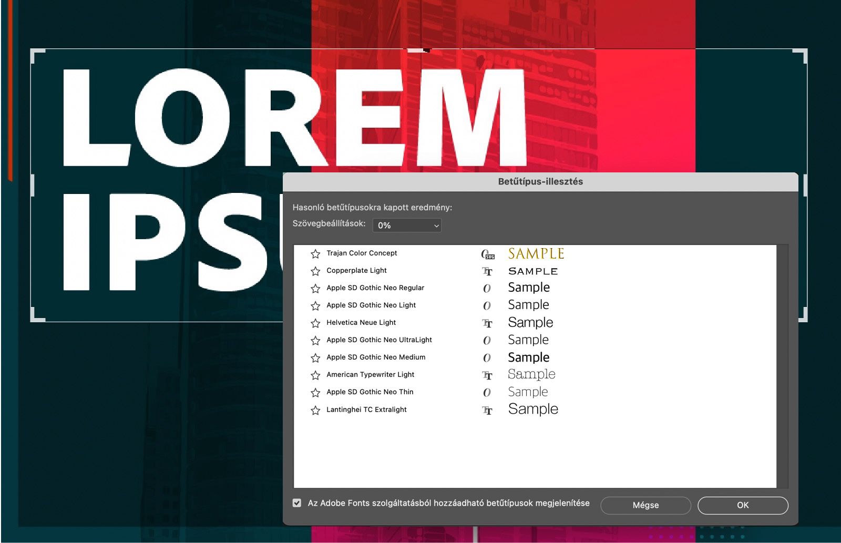
Task: Favorite the Trajan Color Concept font star
Action: pos(315,254)
